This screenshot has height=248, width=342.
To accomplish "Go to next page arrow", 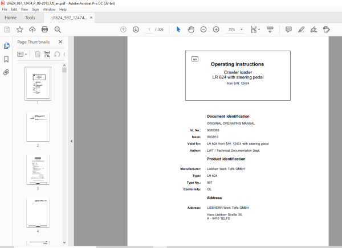I will pos(136,30).
